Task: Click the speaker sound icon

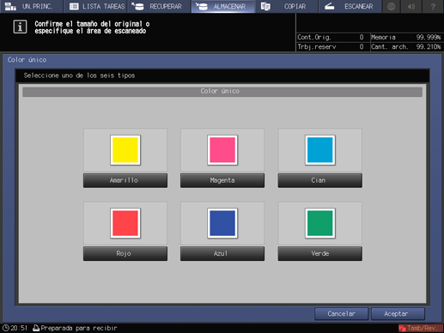Action: (x=411, y=6)
